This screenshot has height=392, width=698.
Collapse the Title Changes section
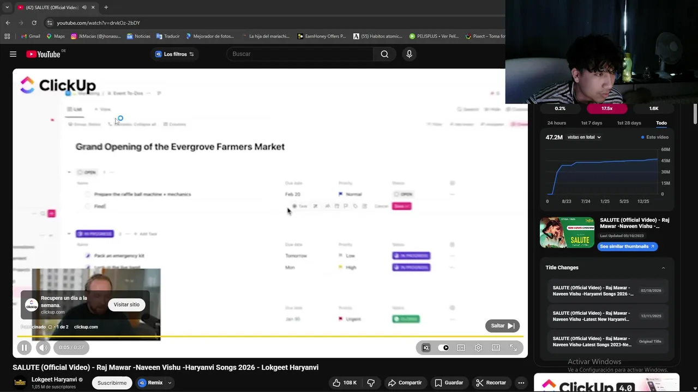point(663,268)
